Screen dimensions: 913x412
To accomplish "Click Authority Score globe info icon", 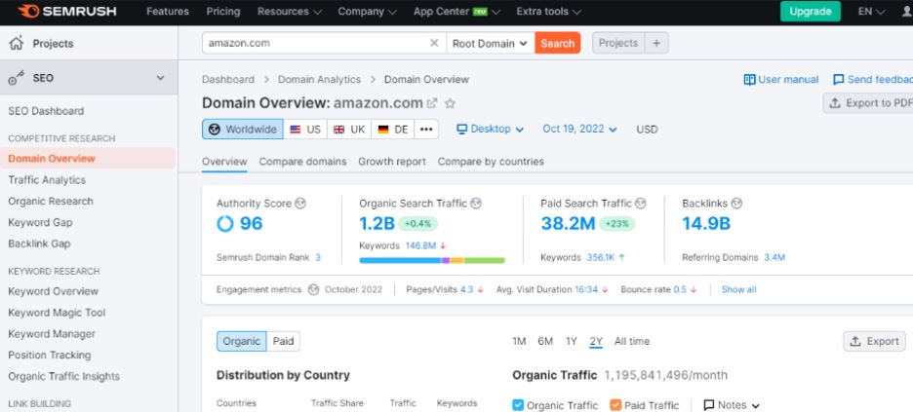I will coord(300,204).
